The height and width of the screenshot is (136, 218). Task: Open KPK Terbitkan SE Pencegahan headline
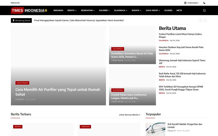pyautogui.click(x=181, y=88)
